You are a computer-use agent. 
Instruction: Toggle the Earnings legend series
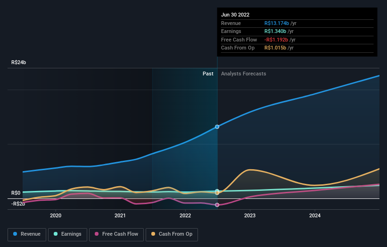[67, 234]
